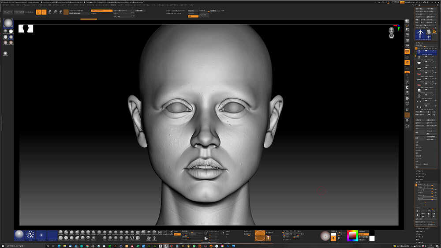Open the カラー (Color) menu
441x248 pixels.
pyautogui.click(x=19, y=5)
